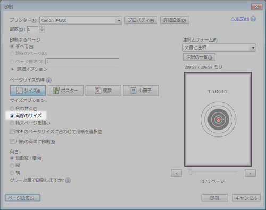Image resolution: width=266 pixels, height=210 pixels.
Task: Select the 小冊子 booklet button
Action: point(141,91)
